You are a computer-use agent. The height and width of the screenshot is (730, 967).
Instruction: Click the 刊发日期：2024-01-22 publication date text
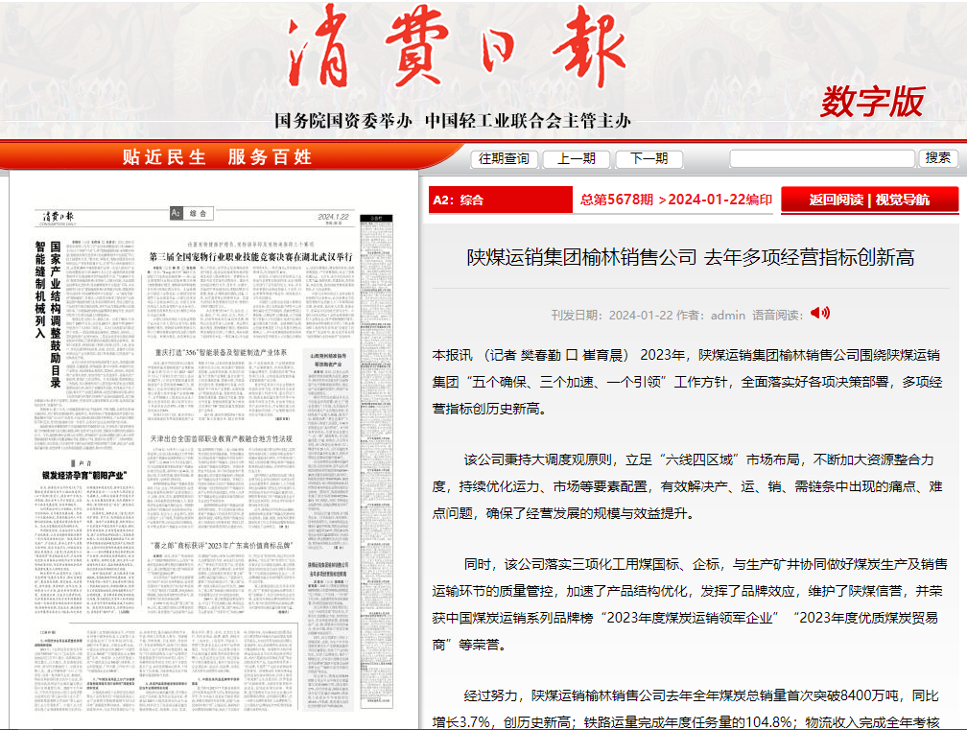pyautogui.click(x=612, y=315)
